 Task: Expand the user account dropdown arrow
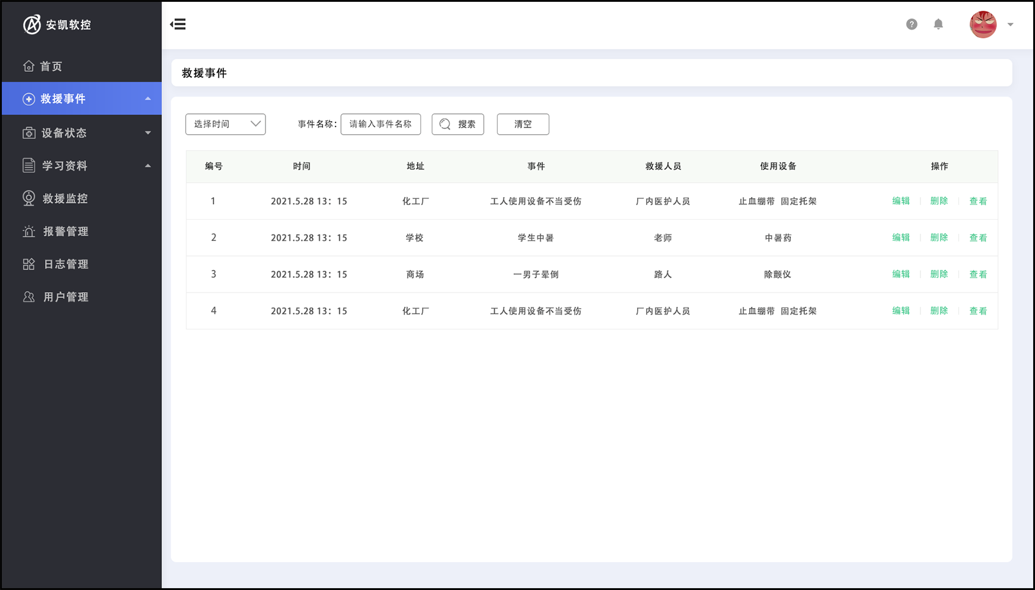click(1010, 25)
